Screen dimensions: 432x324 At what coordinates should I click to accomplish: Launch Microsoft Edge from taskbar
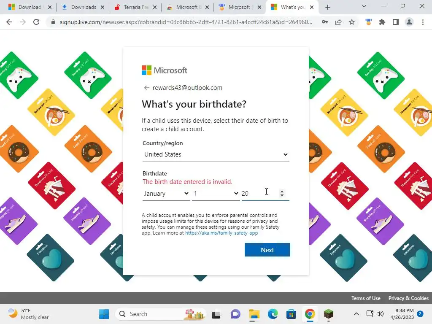(273, 314)
